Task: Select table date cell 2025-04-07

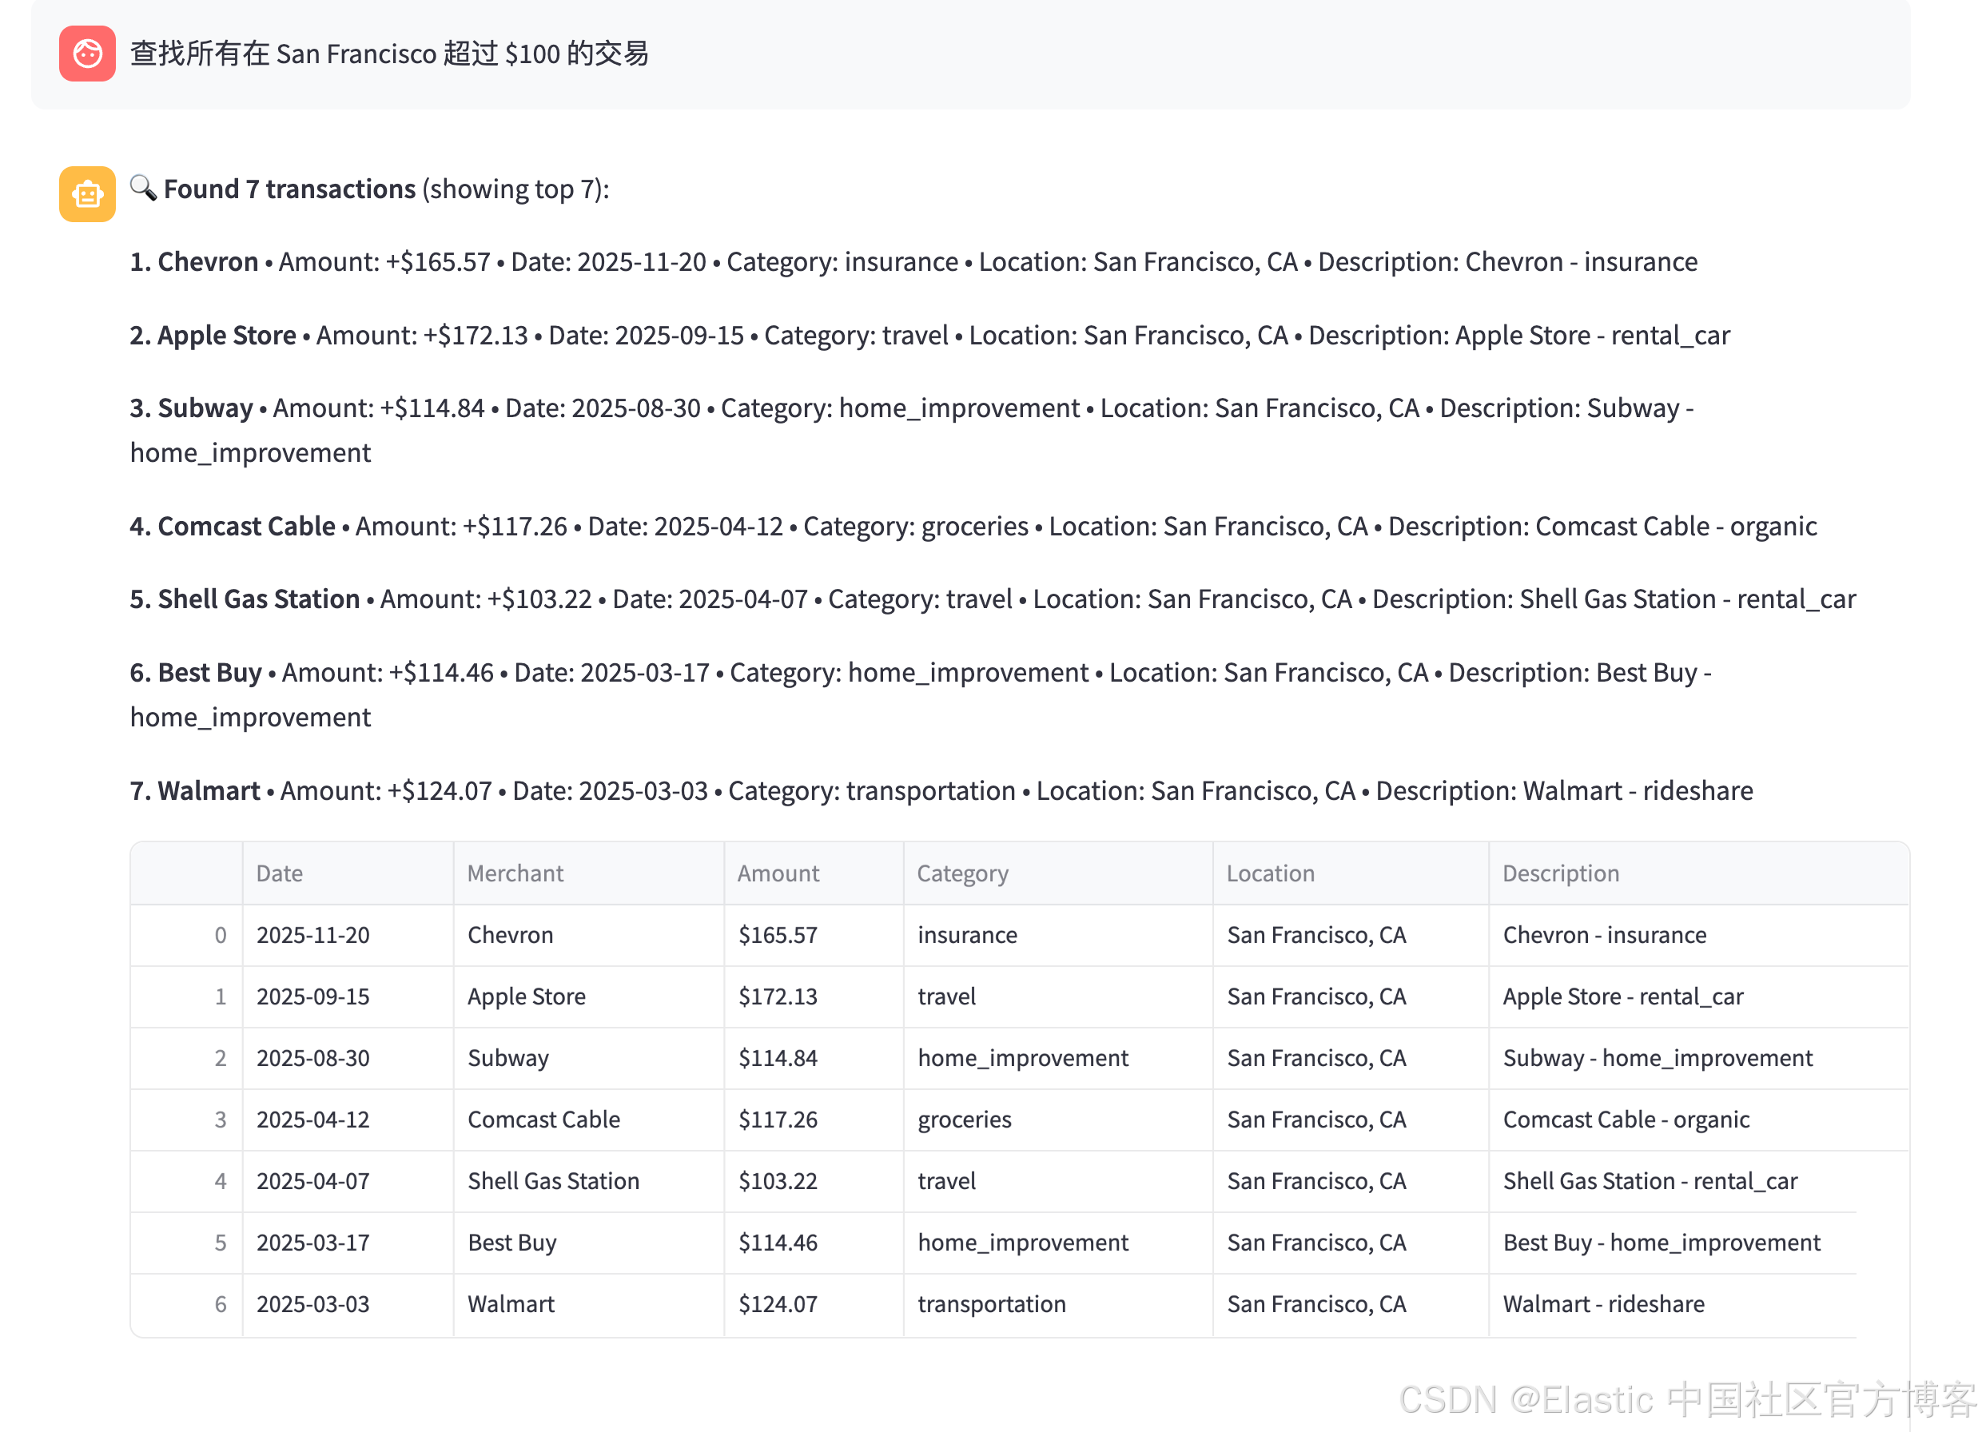Action: tap(348, 1181)
